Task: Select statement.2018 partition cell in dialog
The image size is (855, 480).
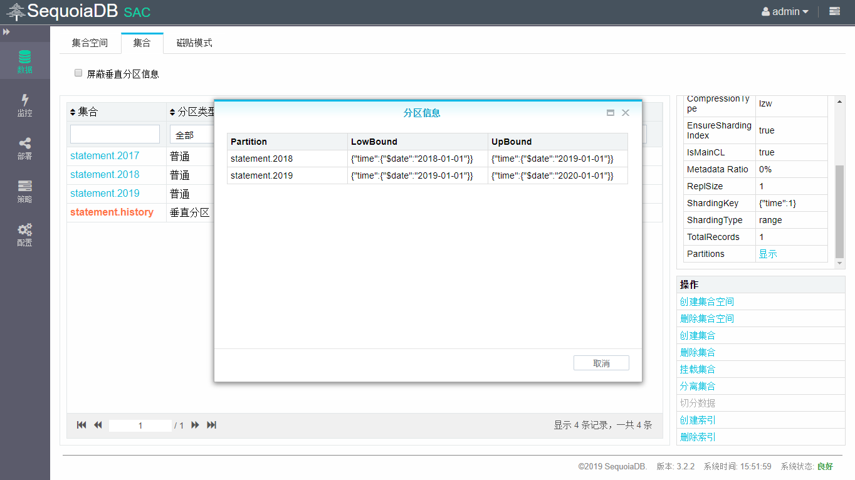Action: click(x=287, y=159)
